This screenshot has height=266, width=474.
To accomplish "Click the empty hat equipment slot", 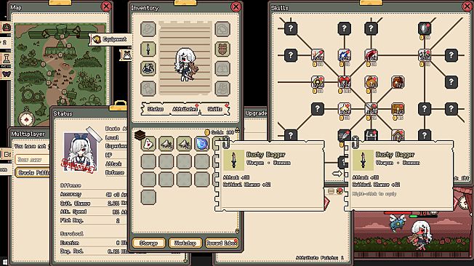I will [x=148, y=29].
